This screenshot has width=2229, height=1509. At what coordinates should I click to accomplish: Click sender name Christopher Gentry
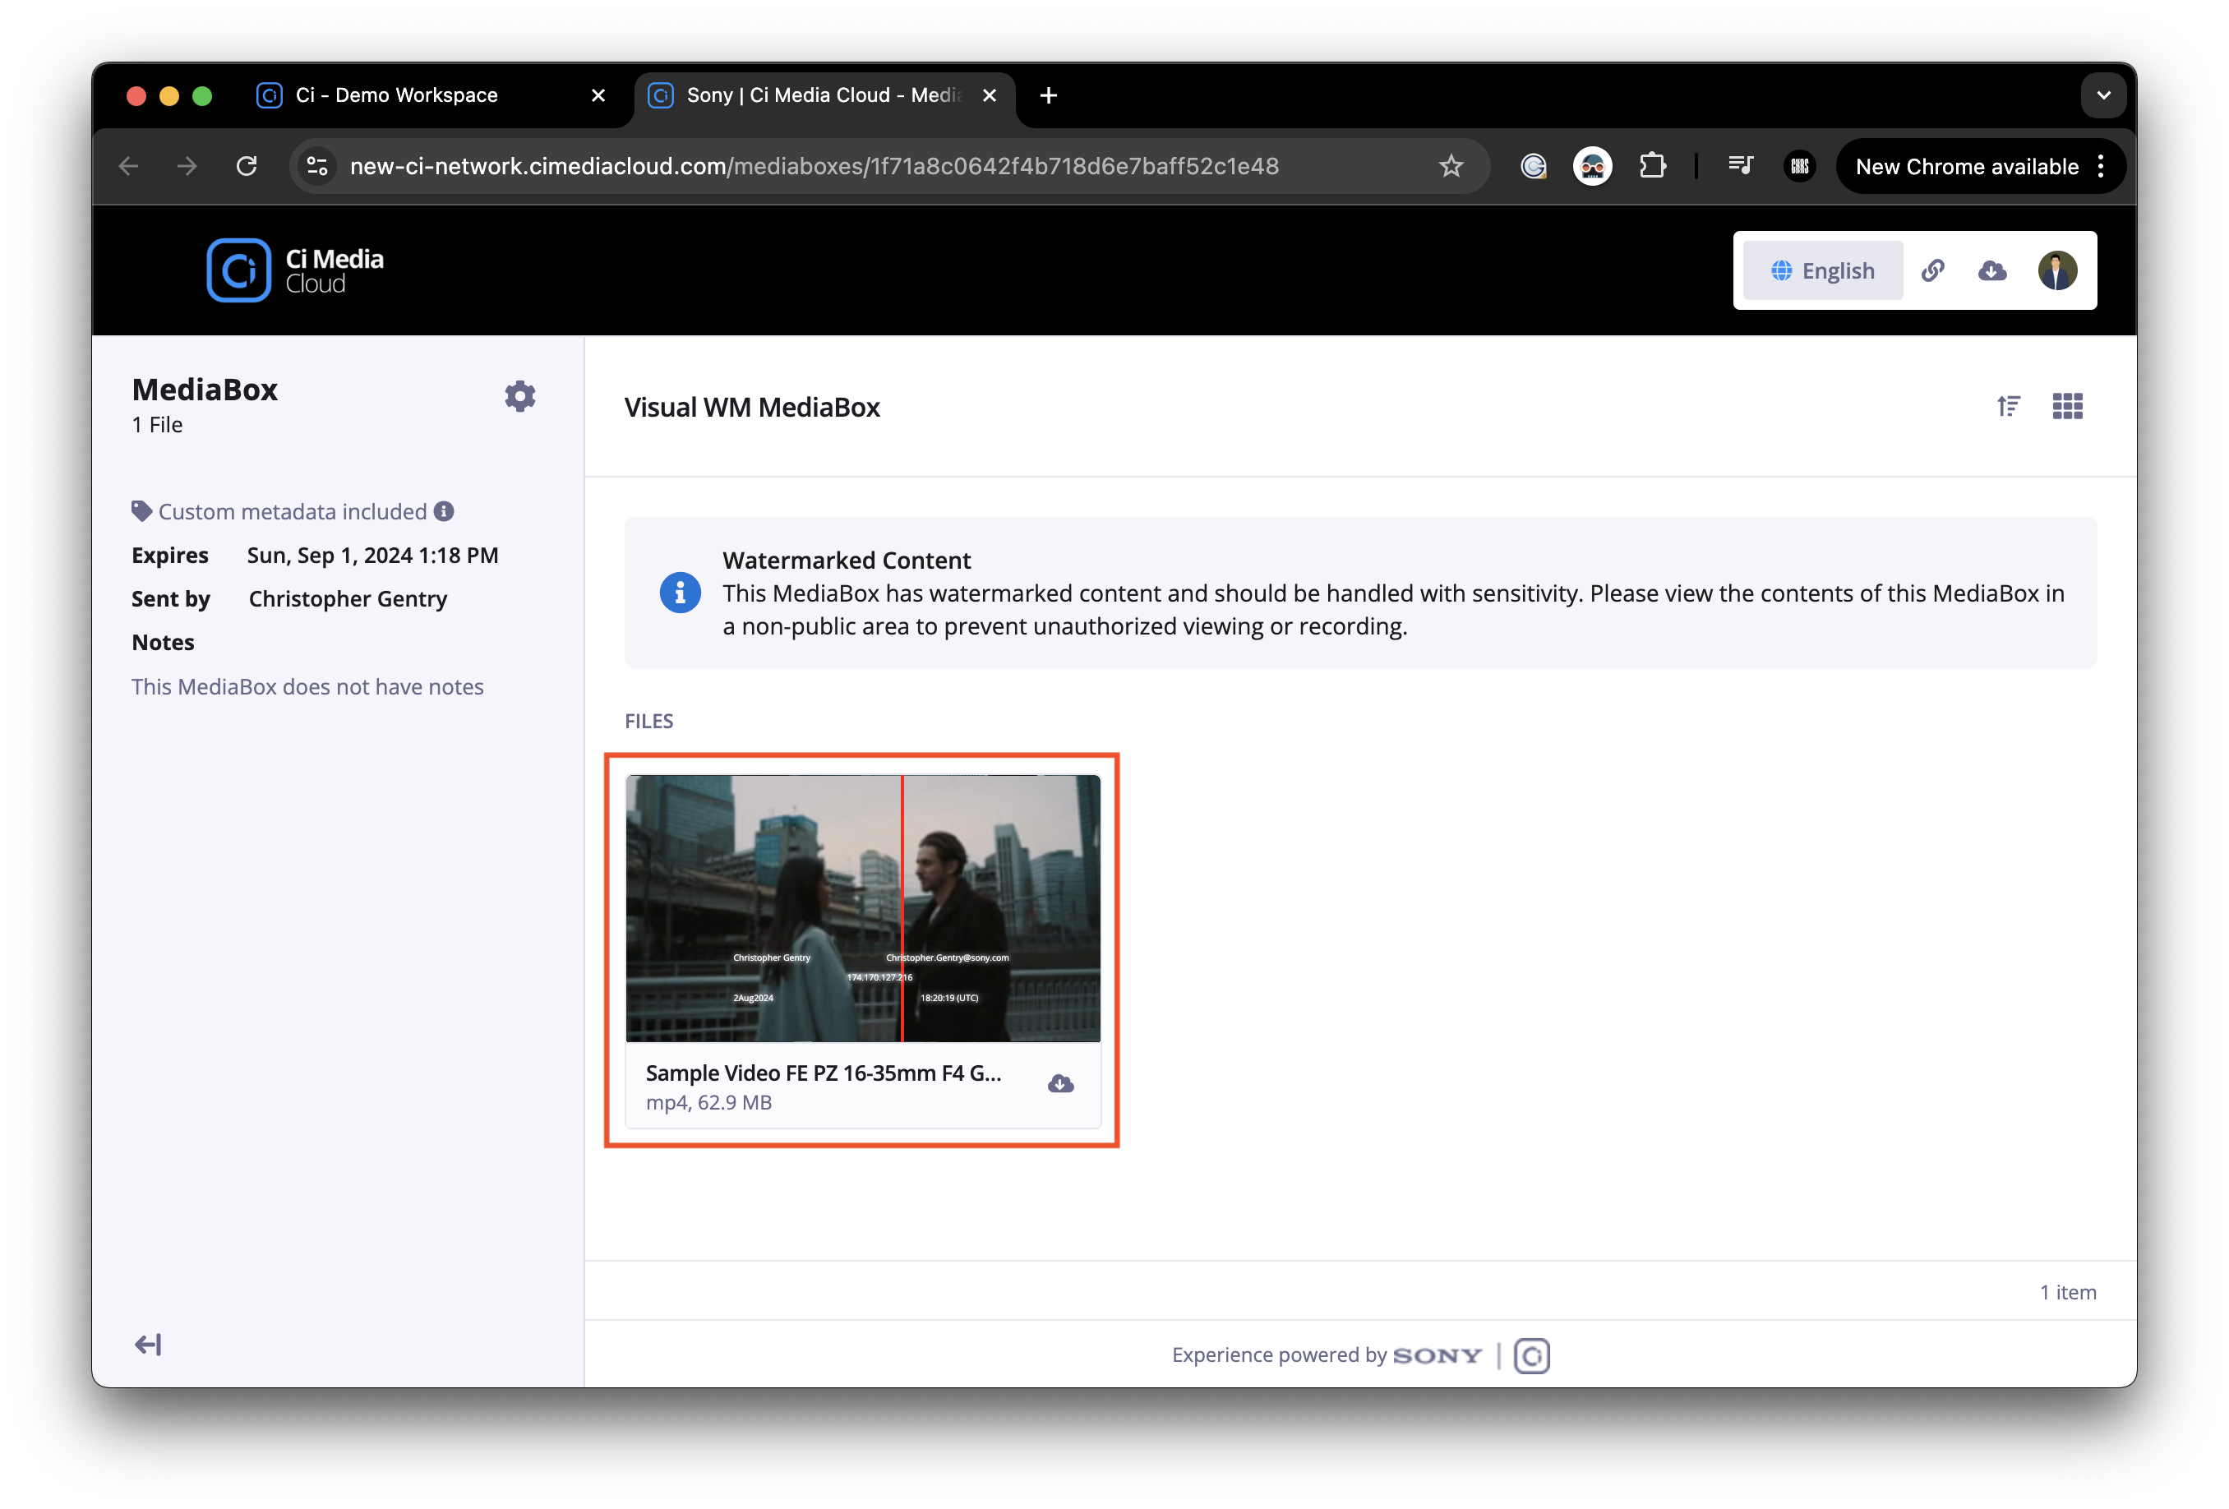point(347,598)
